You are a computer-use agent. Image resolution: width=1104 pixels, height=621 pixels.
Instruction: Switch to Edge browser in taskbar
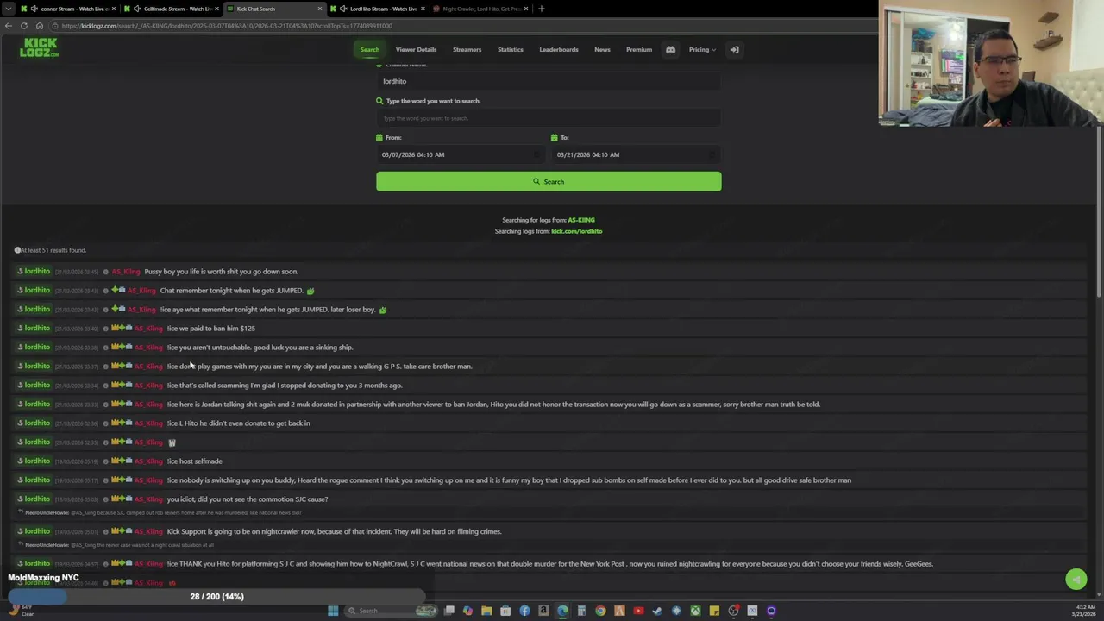coord(562,611)
